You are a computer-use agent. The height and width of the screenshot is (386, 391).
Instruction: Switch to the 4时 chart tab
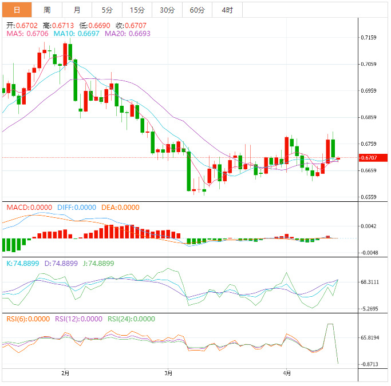tap(227, 10)
